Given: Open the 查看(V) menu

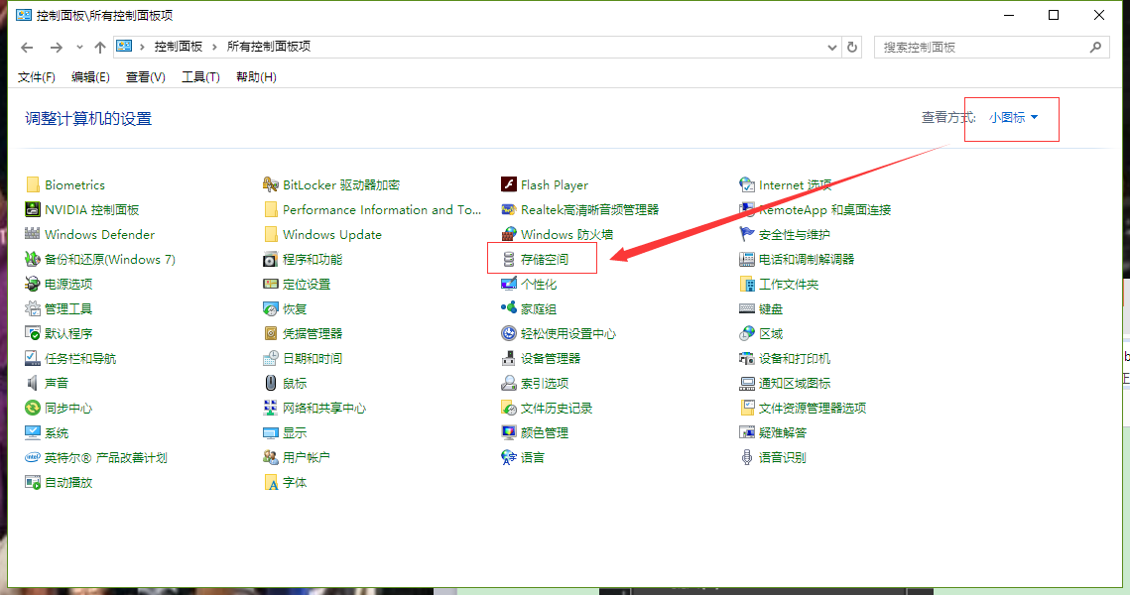Looking at the screenshot, I should pos(146,77).
